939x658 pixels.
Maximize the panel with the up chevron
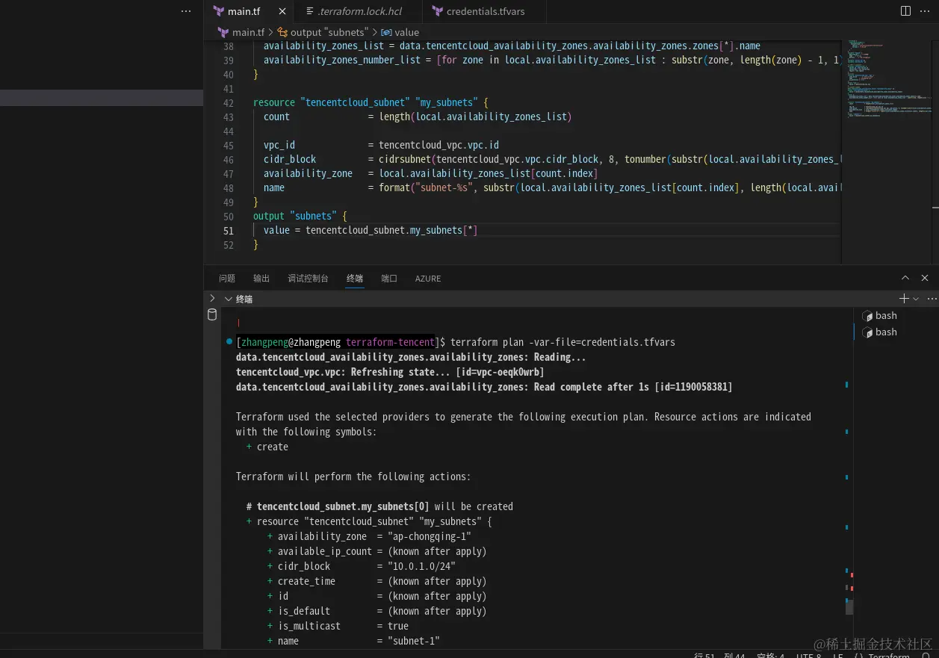(905, 278)
